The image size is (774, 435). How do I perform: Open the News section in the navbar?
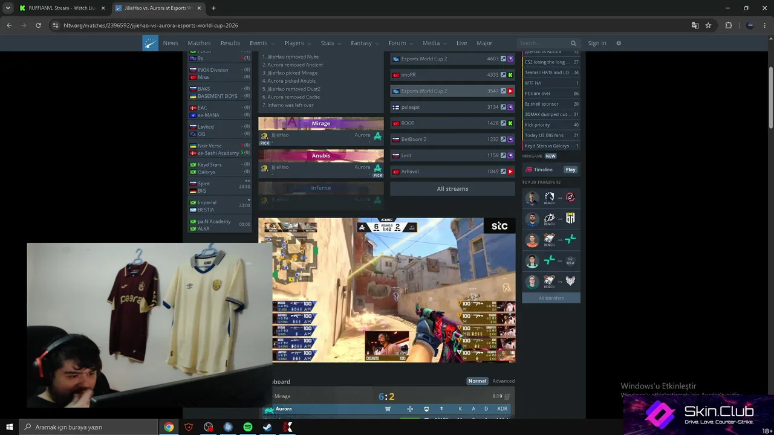coord(171,43)
